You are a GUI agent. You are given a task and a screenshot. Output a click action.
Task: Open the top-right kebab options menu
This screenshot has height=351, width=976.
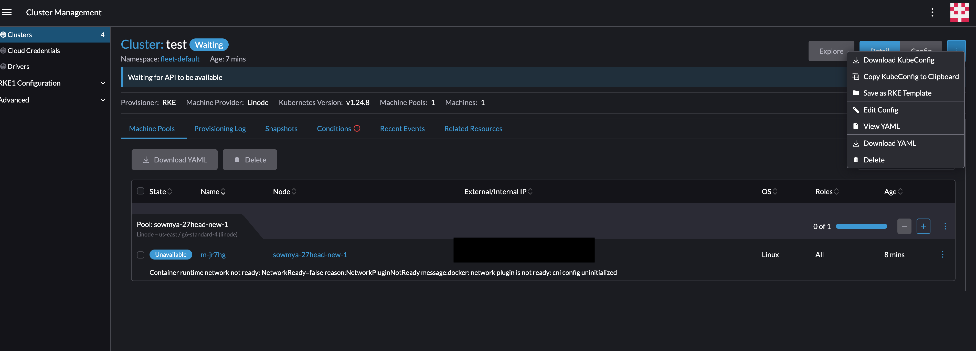point(932,12)
